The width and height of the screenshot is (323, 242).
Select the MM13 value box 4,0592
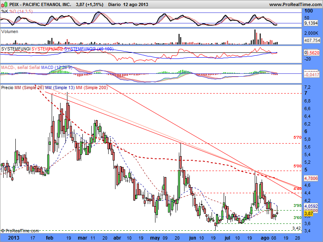tap(311, 206)
